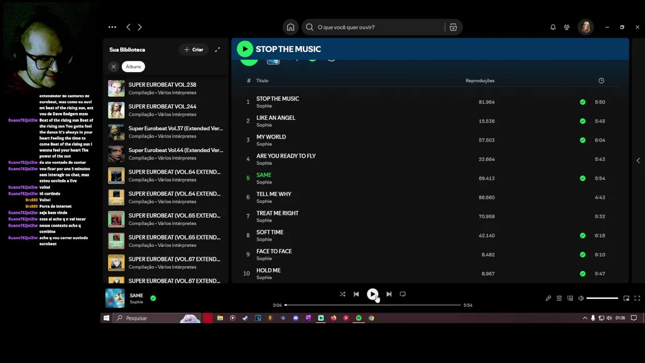Play the STOP THE MUSIC album header button
Screen dimensions: 645x363
(x=245, y=49)
